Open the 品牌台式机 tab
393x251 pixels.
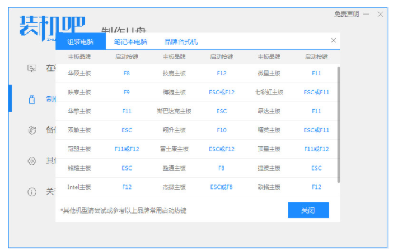click(x=180, y=42)
